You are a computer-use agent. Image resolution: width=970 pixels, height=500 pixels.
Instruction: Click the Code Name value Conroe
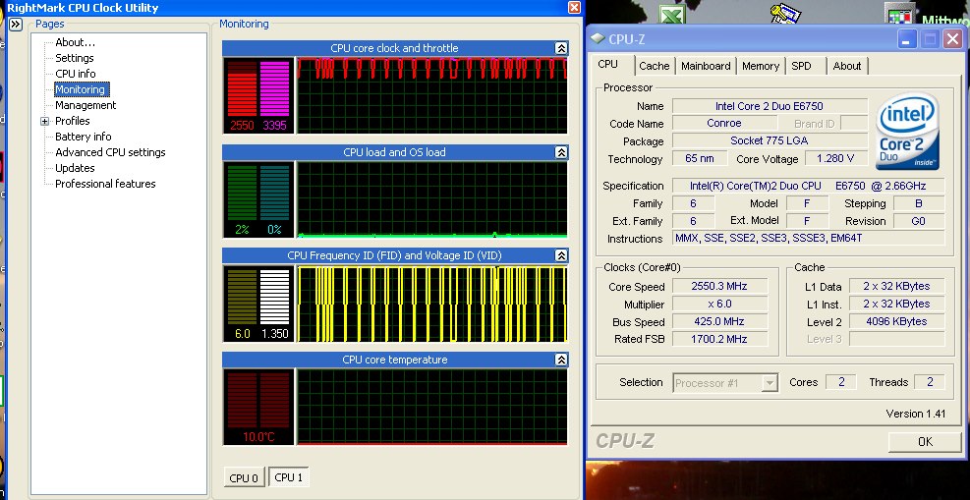[x=723, y=123]
